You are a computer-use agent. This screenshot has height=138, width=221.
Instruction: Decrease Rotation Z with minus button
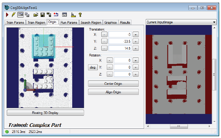point(110,74)
